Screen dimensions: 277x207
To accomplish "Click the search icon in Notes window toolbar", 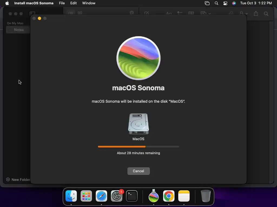I will tap(266, 14).
